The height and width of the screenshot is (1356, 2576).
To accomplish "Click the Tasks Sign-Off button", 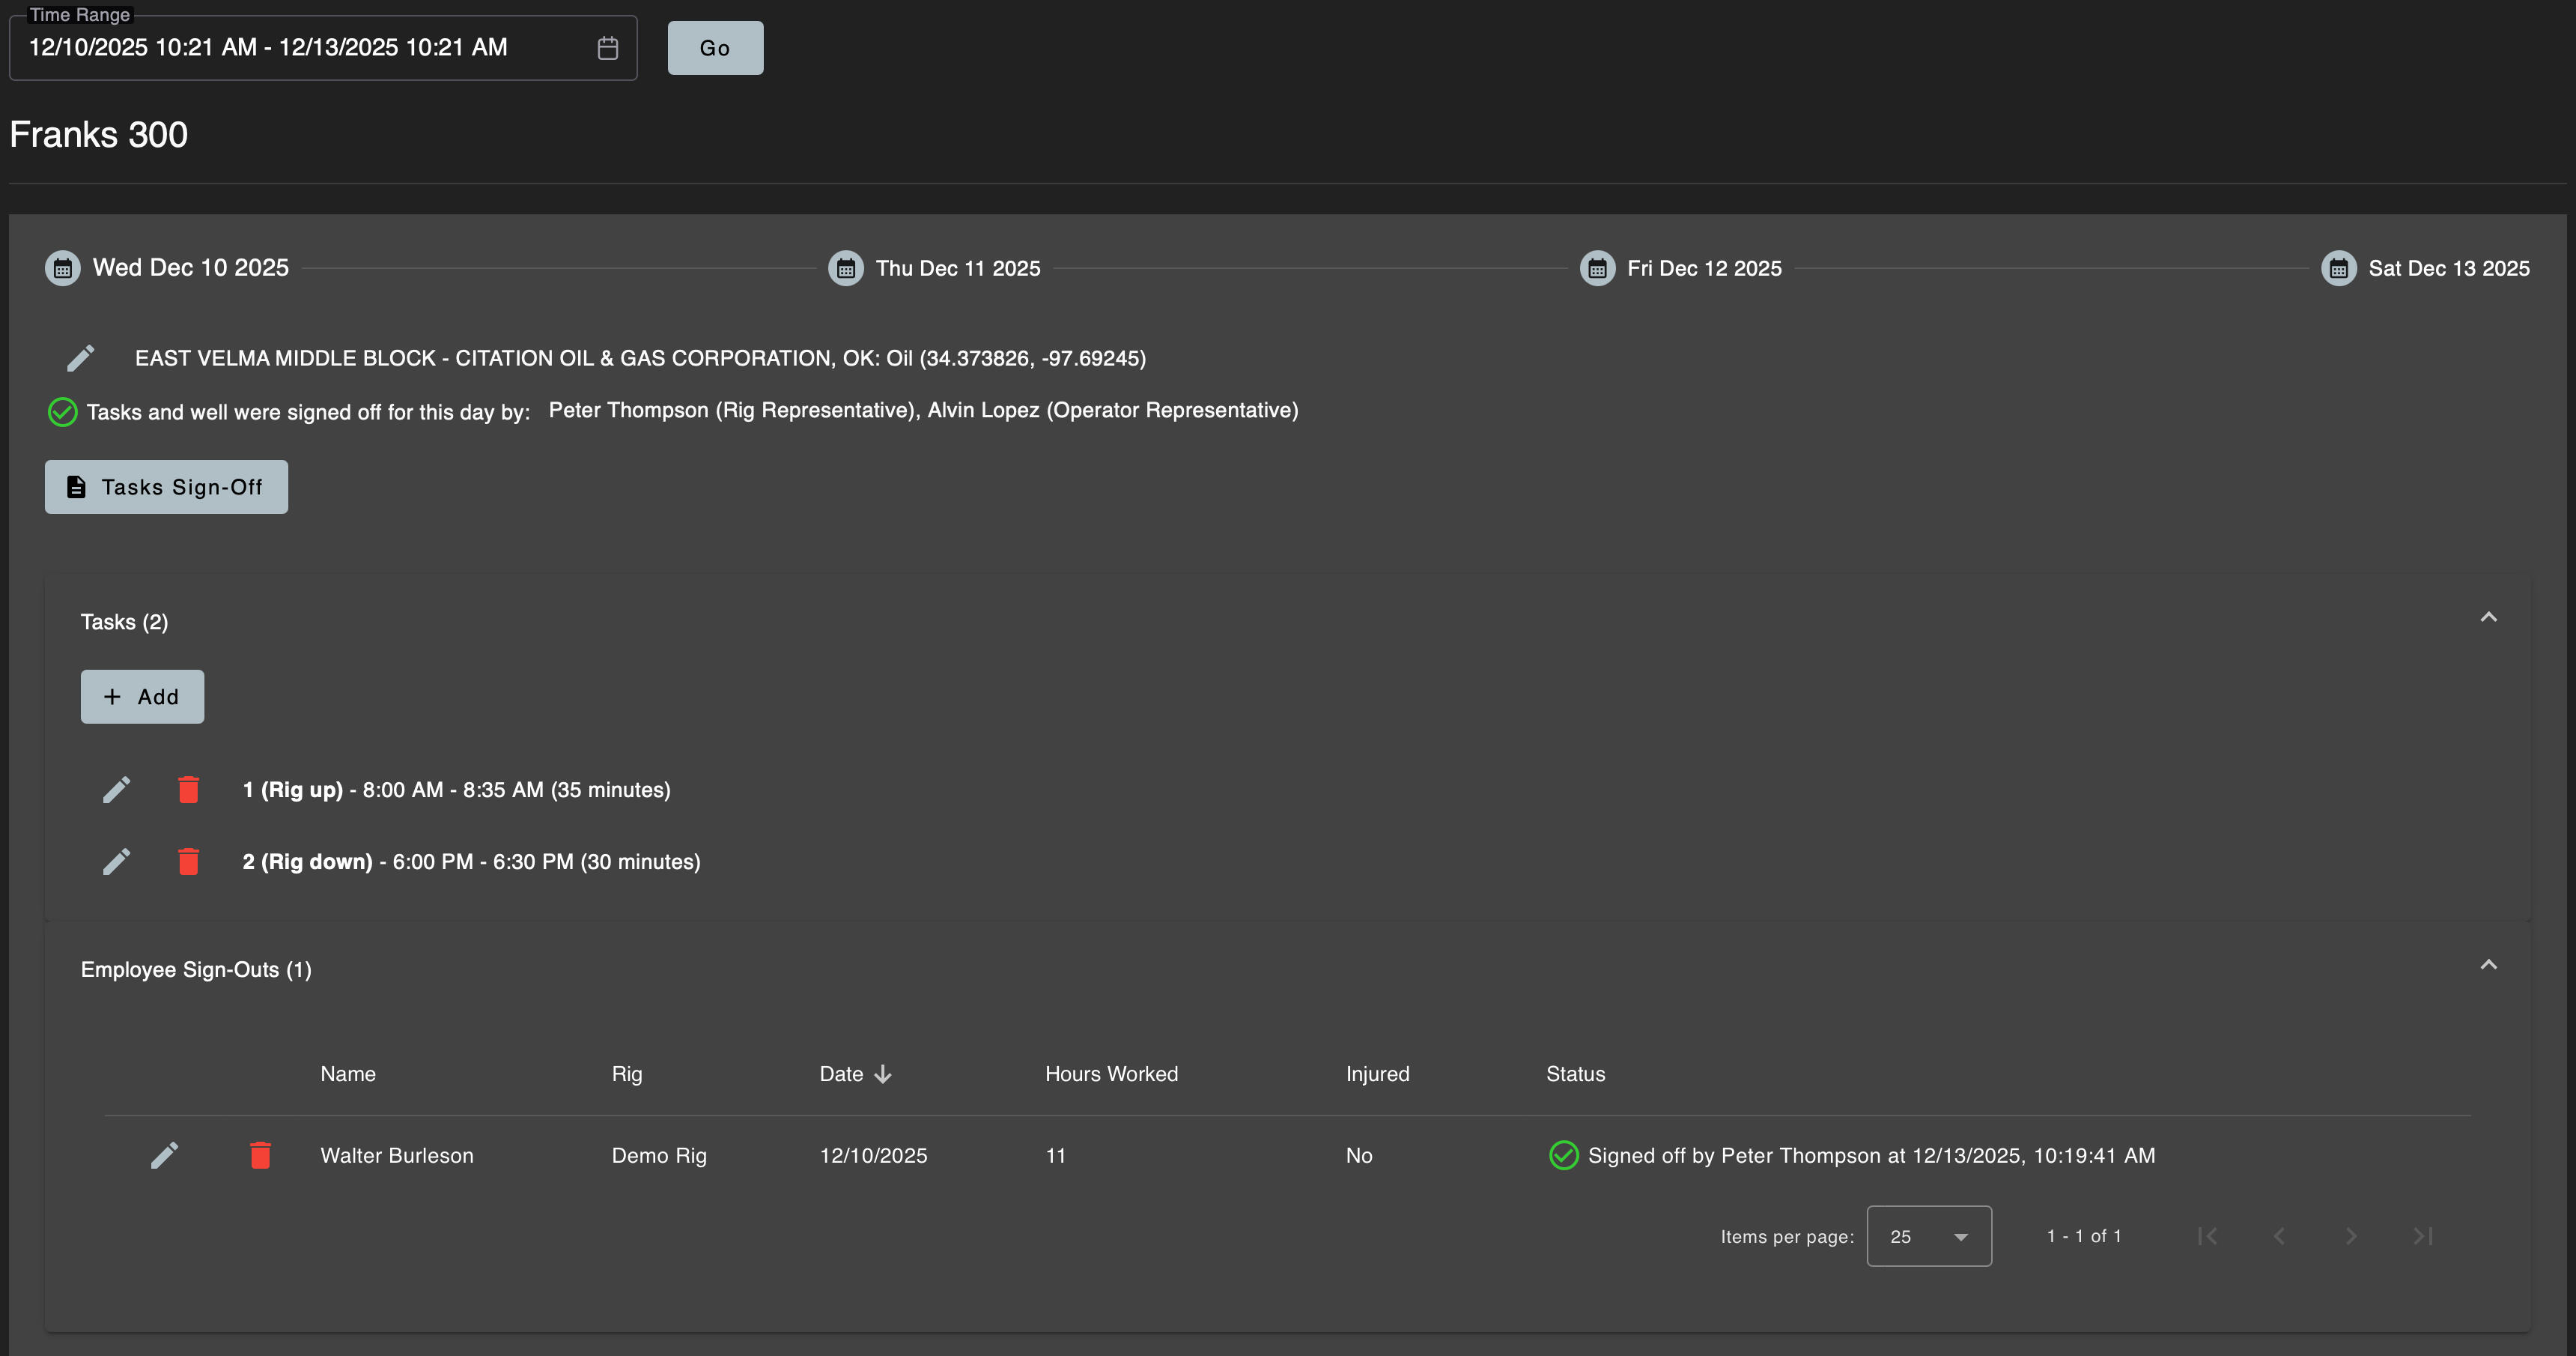I will point(166,488).
